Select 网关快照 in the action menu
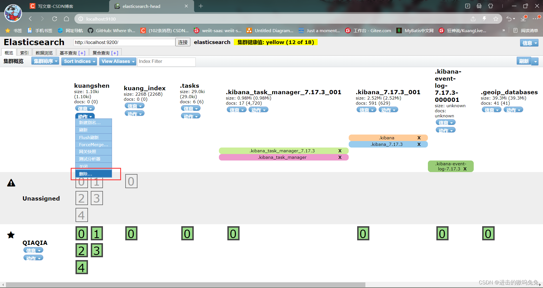This screenshot has height=288, width=543. [x=94, y=151]
